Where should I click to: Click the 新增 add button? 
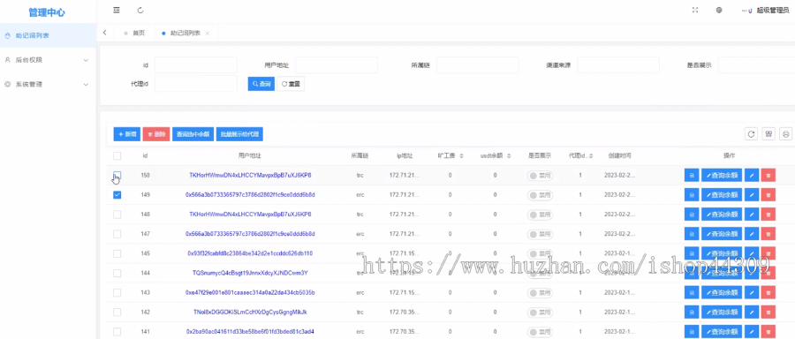click(126, 134)
